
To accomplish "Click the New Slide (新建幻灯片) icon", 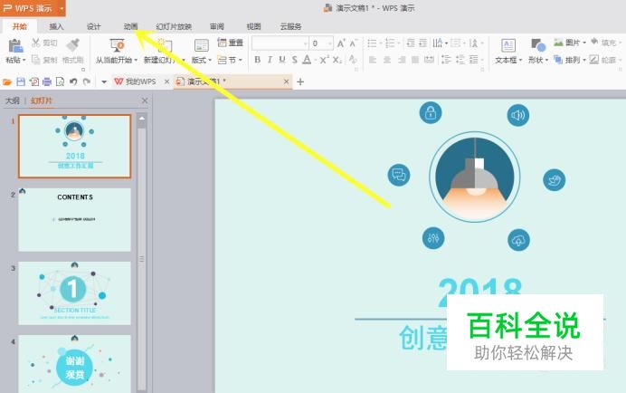I will click(x=164, y=45).
